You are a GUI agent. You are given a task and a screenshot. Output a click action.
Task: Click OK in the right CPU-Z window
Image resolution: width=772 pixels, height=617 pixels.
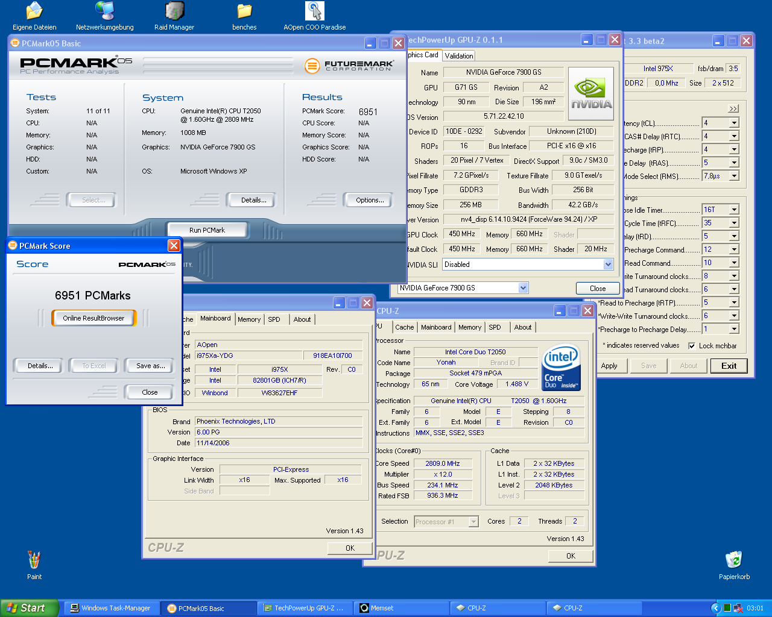(x=571, y=556)
